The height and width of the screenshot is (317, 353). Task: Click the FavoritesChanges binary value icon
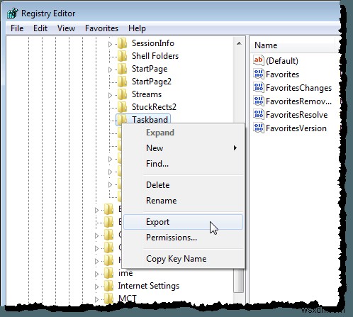coord(259,87)
